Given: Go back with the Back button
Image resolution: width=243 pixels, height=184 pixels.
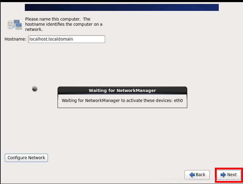Looking at the screenshot, I should (197, 175).
